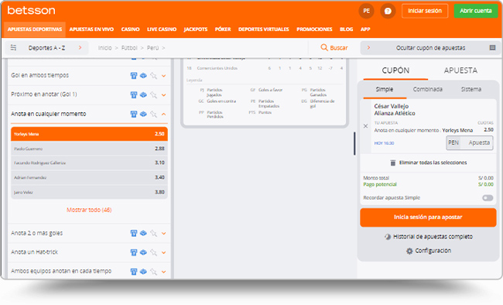
Task: Select Sistema bet type tab
Action: (x=471, y=89)
